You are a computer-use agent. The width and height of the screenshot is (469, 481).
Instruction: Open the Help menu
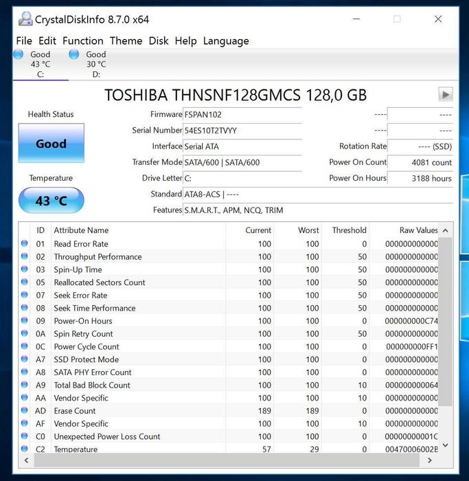click(x=185, y=41)
